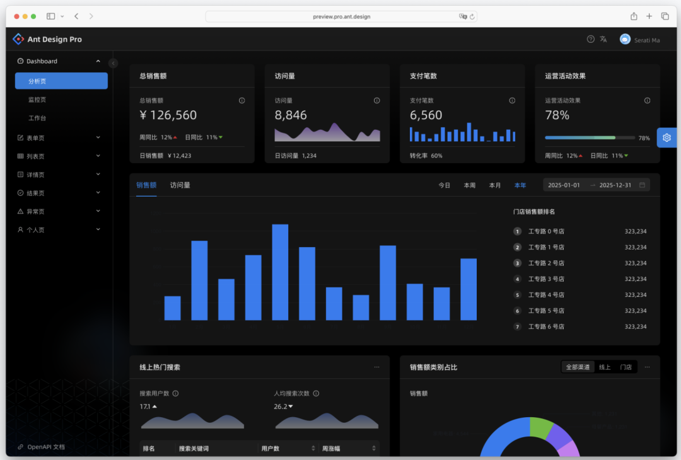Click the browser share icon
This screenshot has height=460, width=681.
[634, 16]
